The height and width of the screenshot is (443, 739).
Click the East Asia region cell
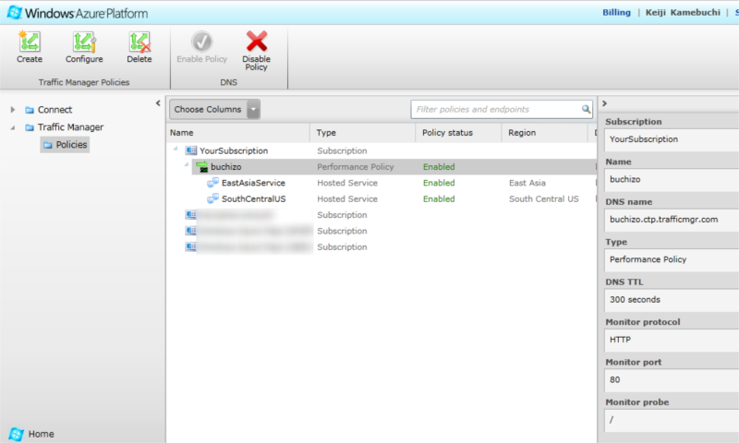527,183
